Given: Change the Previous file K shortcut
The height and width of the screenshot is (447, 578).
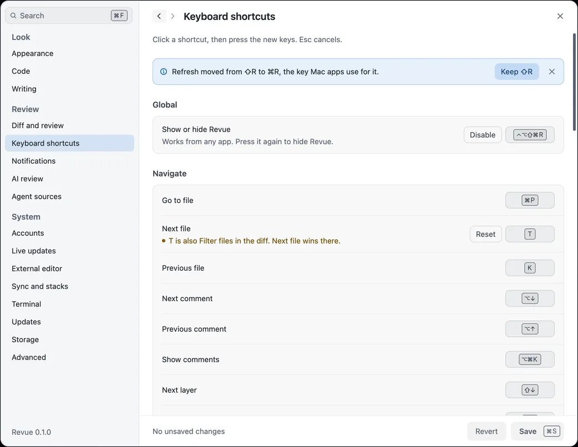Looking at the screenshot, I should [x=530, y=268].
